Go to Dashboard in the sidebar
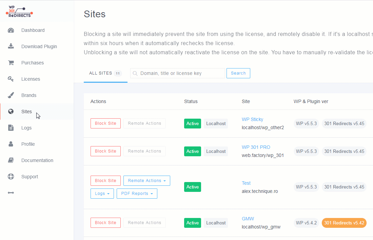 click(x=33, y=30)
